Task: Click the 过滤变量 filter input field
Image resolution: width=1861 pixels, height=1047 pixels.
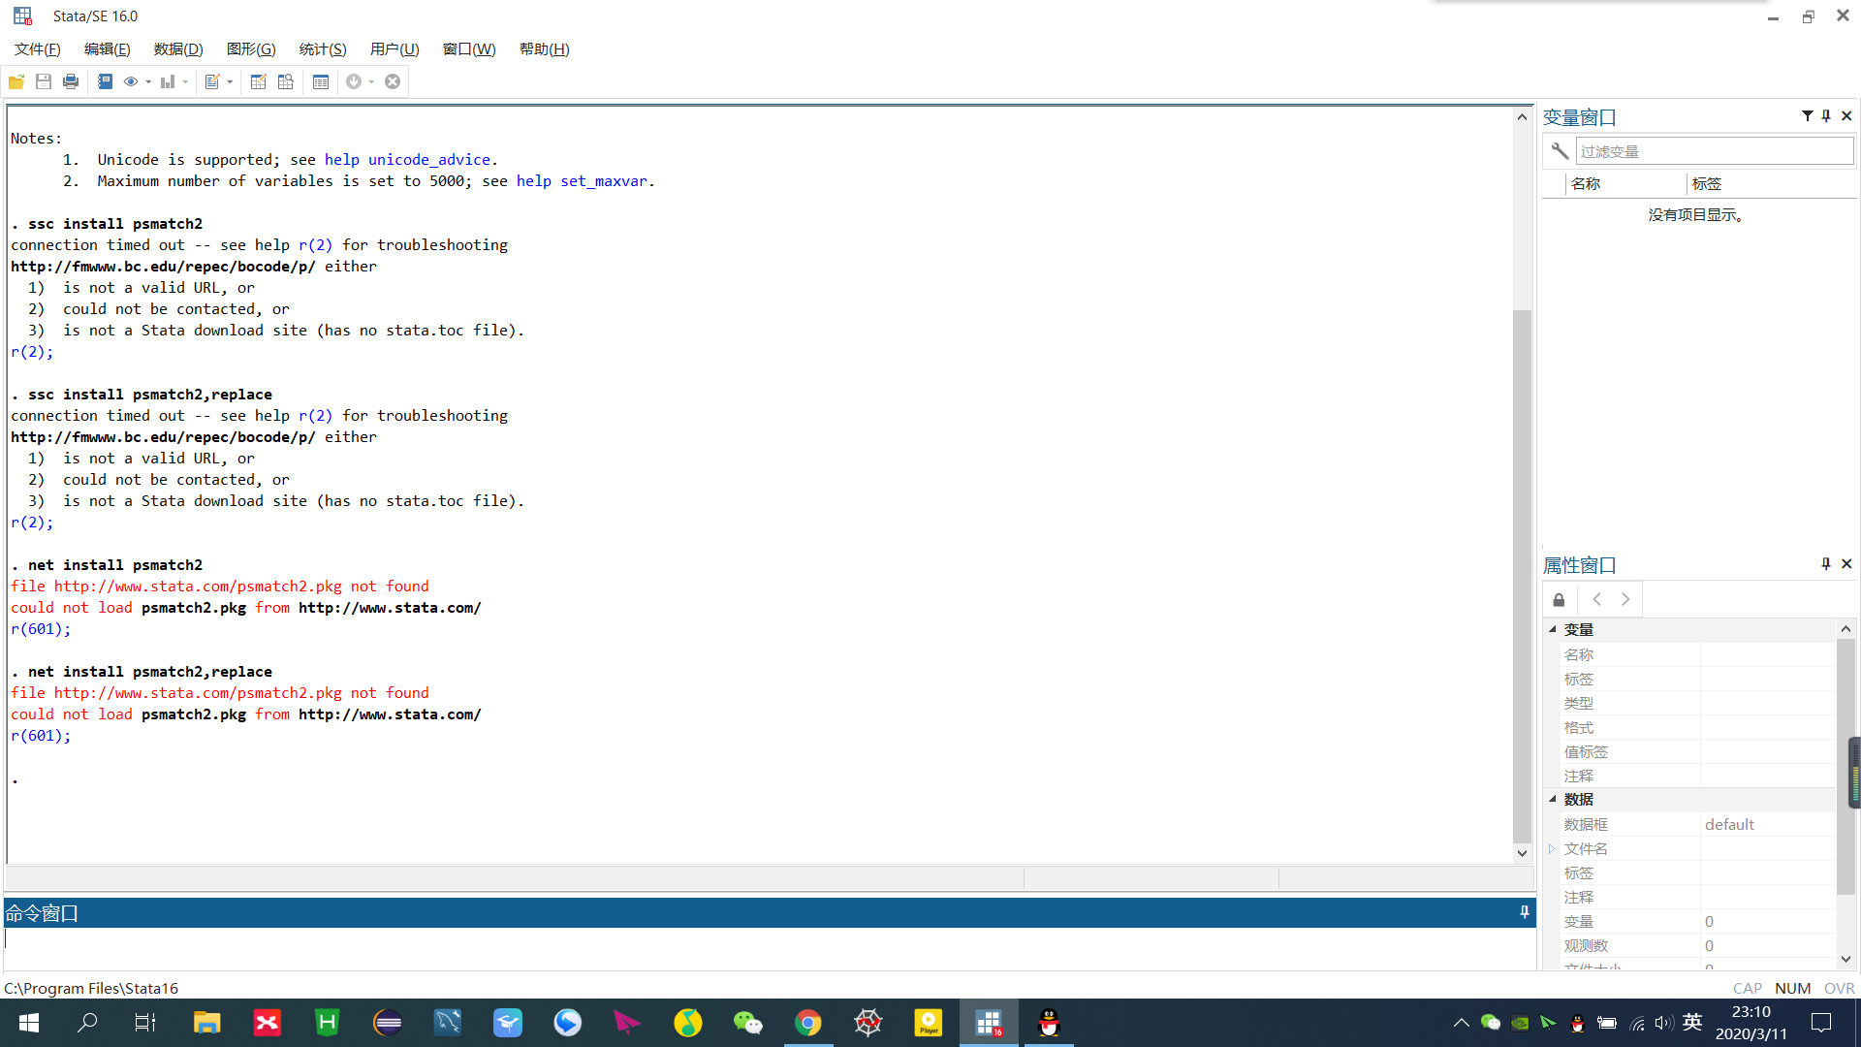Action: [x=1714, y=151]
